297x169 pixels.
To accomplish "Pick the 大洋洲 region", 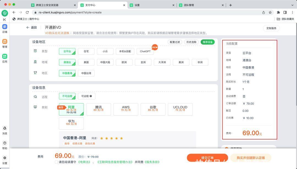I will [162, 62].
